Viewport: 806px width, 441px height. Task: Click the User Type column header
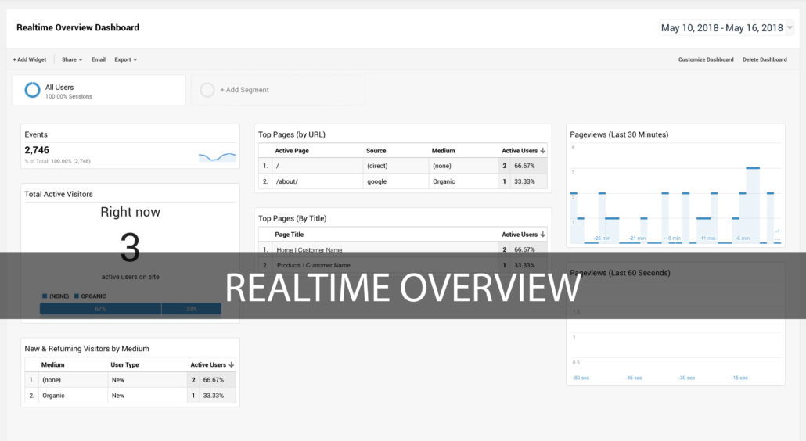(124, 364)
